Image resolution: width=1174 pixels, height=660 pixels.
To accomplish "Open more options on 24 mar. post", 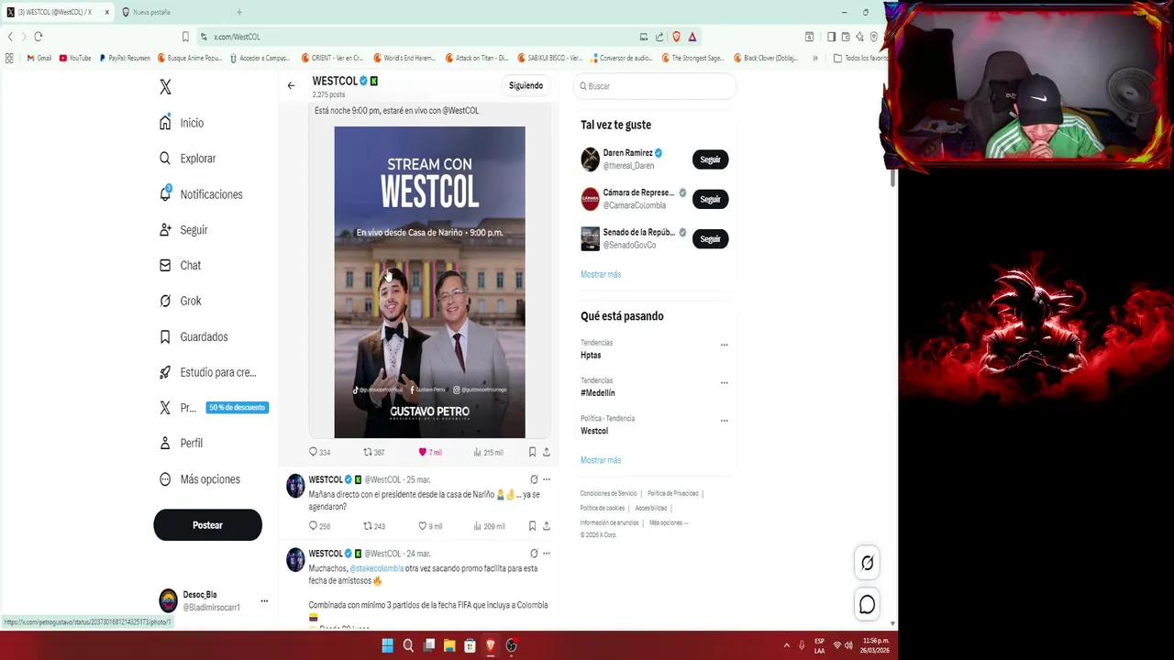I will click(x=547, y=554).
